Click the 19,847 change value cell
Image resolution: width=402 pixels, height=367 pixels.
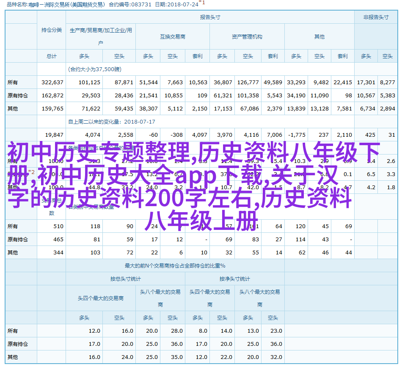(x=54, y=135)
